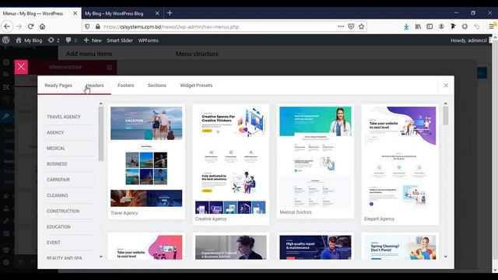Click the template grid scrollbar thumb
Screen dimensions: 498x280
pyautogui.click(x=446, y=116)
